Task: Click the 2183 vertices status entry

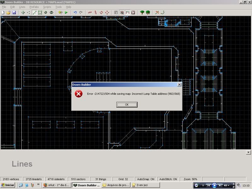Action: tap(11, 179)
